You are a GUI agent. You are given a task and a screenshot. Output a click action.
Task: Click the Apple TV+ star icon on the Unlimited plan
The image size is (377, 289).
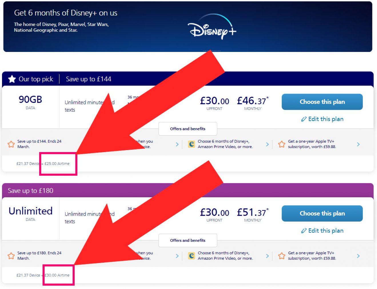click(x=281, y=256)
